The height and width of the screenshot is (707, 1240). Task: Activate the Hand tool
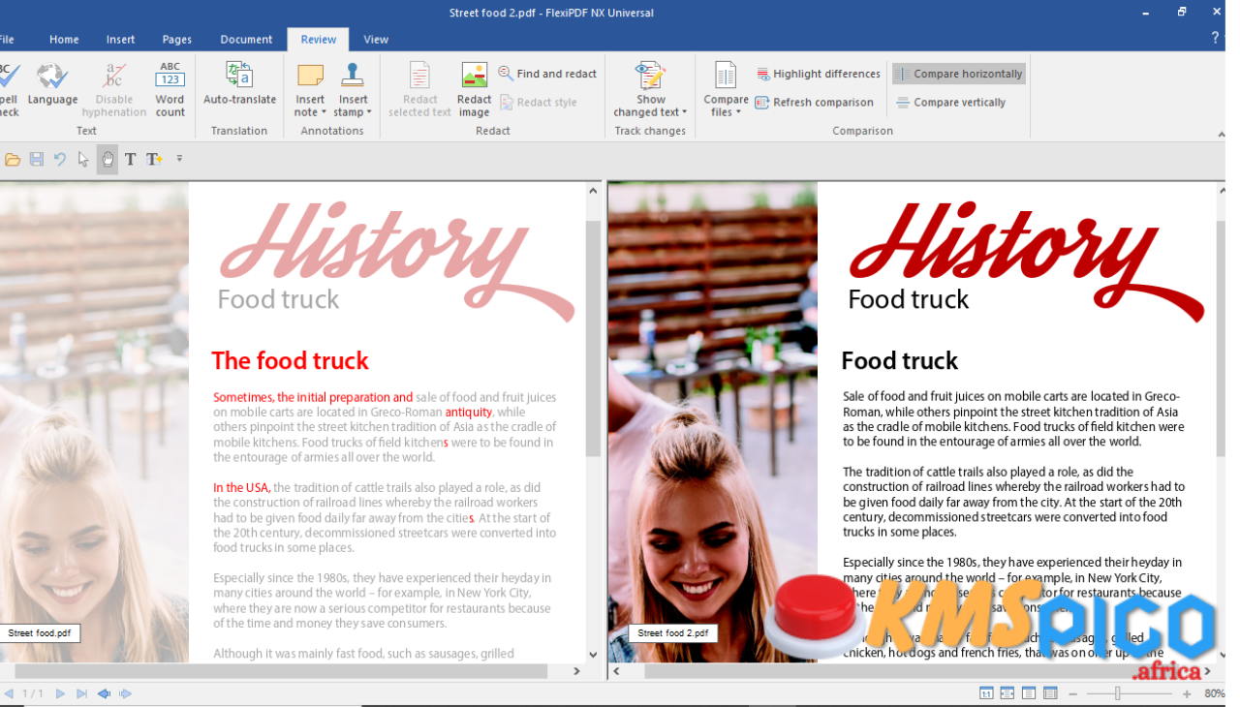[x=108, y=159]
